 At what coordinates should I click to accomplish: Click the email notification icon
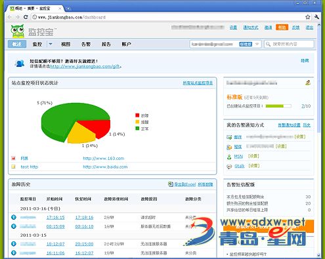229,137
